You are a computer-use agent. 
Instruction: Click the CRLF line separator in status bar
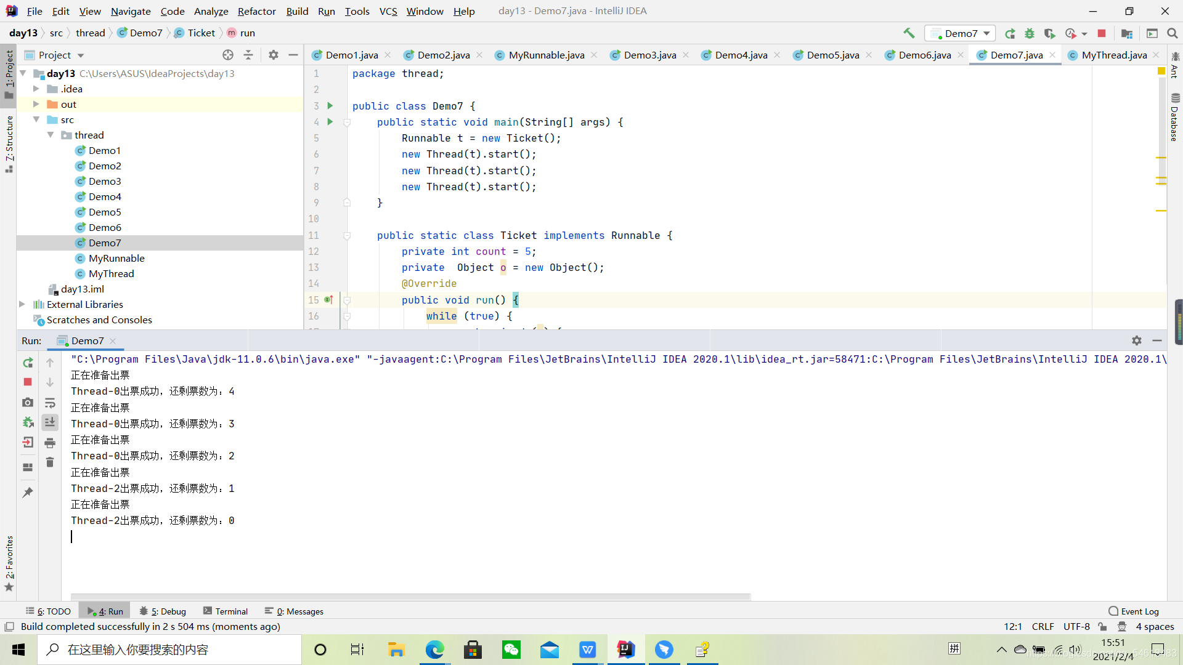(x=1043, y=627)
